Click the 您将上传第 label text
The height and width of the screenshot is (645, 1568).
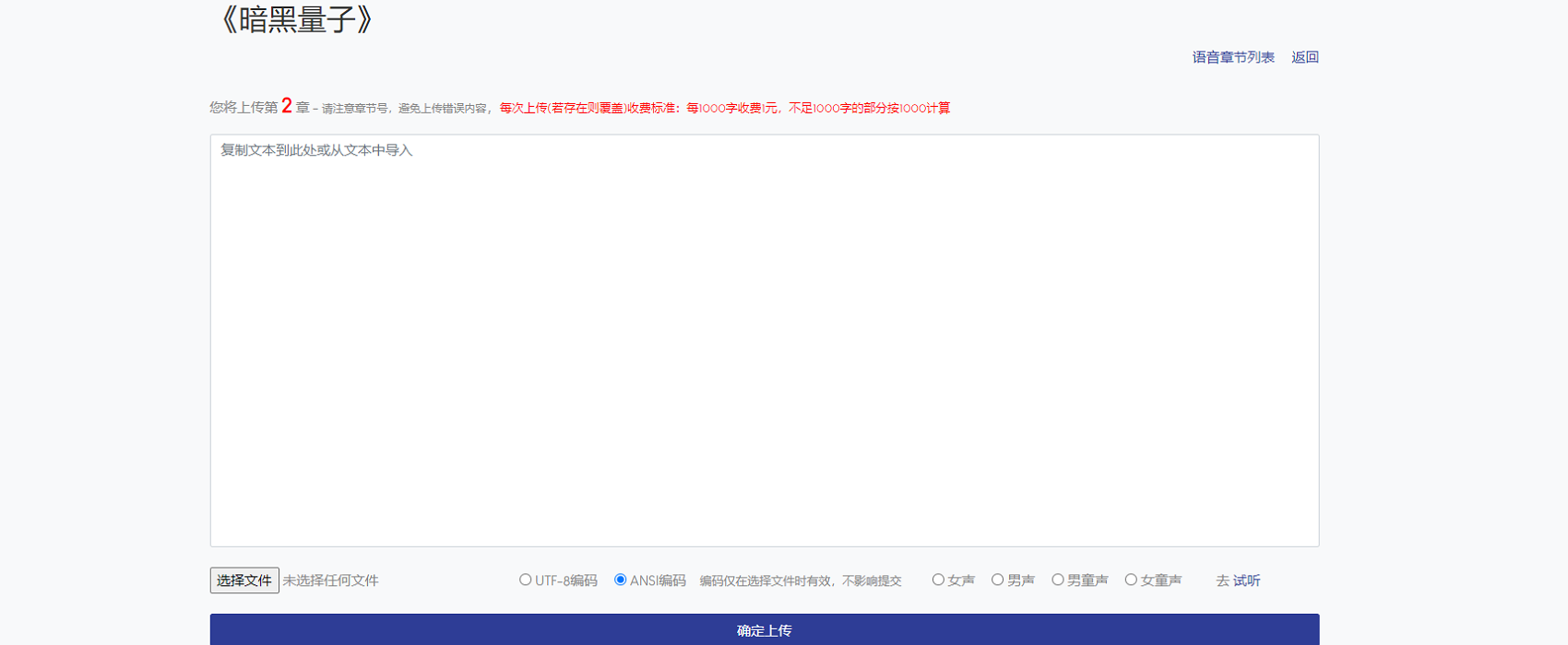[244, 108]
